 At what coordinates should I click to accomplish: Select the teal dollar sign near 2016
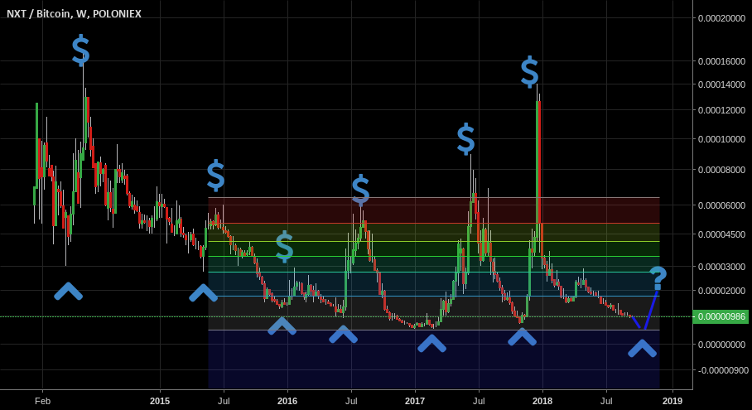point(284,247)
